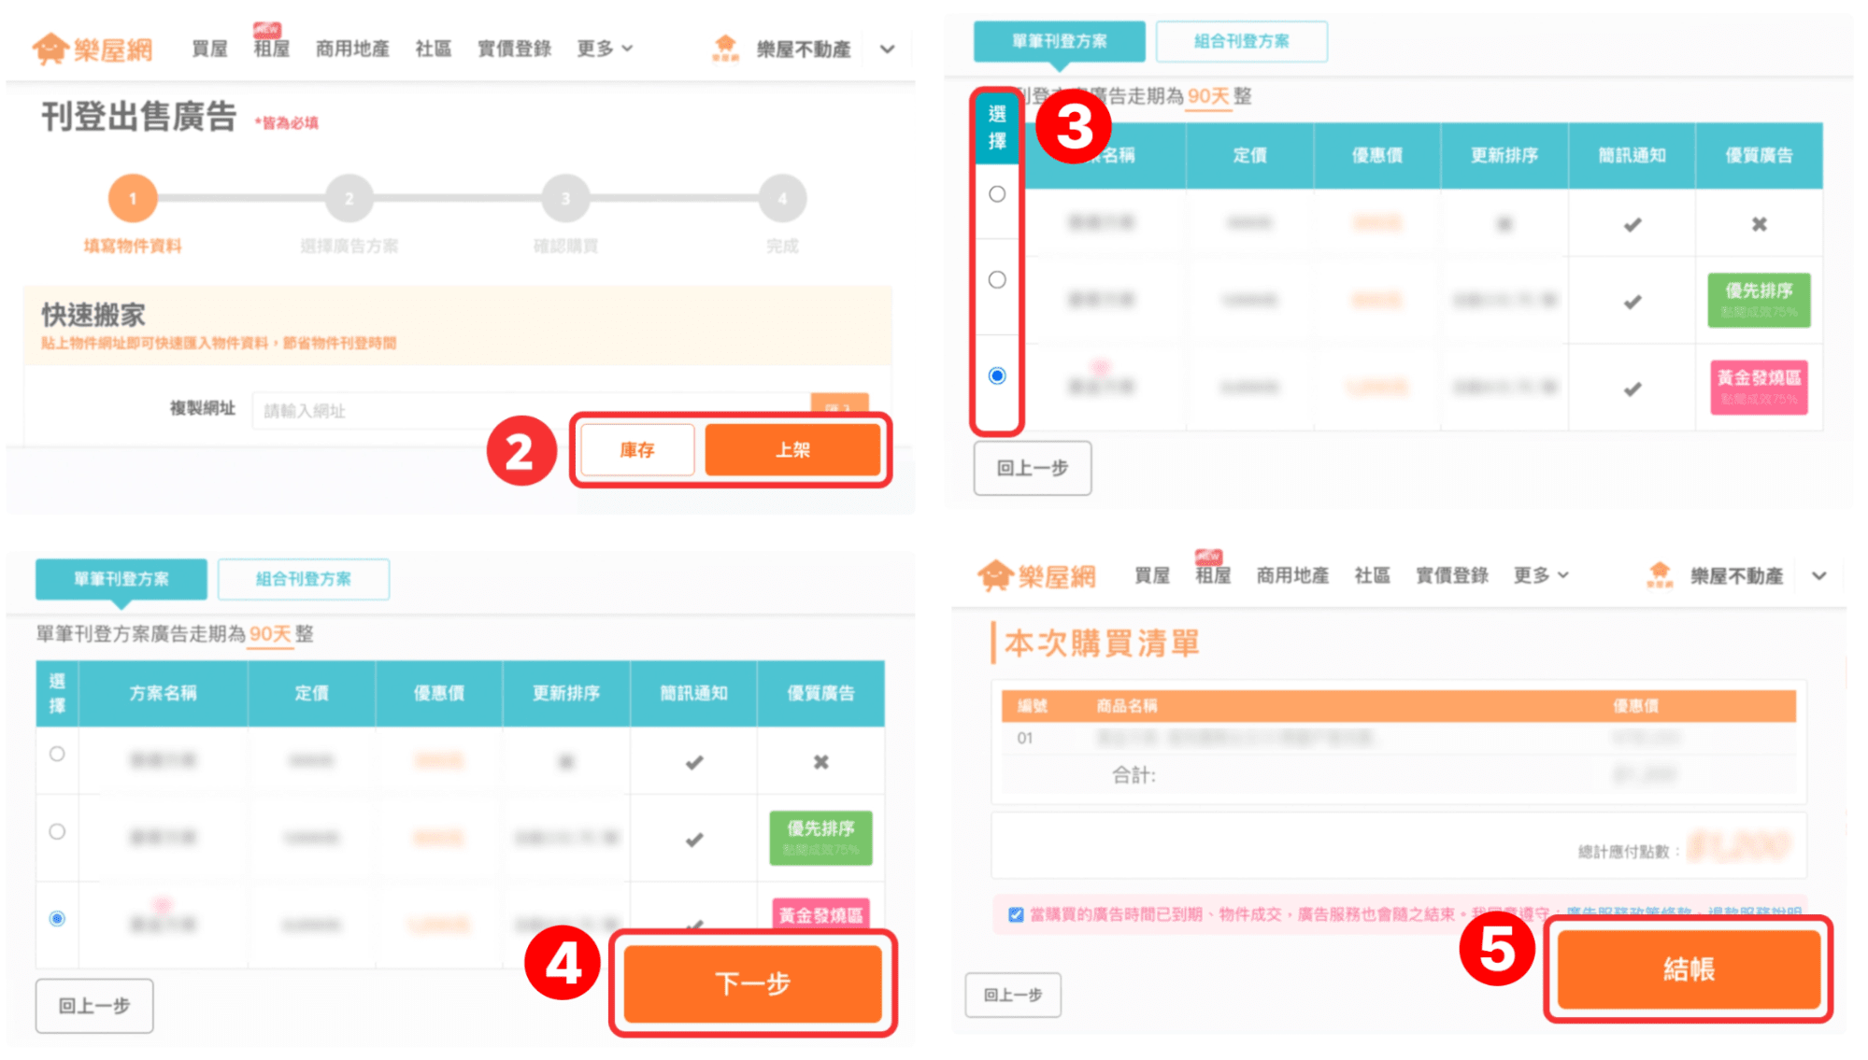1868x1060 pixels.
Task: Switch to 組合刊登方案 tab in the 下一步 panel
Action: (304, 579)
